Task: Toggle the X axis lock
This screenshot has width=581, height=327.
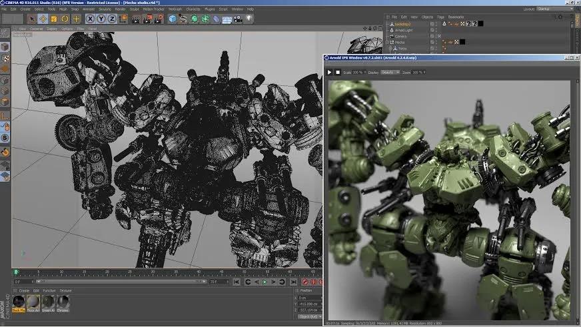Action: coord(91,19)
